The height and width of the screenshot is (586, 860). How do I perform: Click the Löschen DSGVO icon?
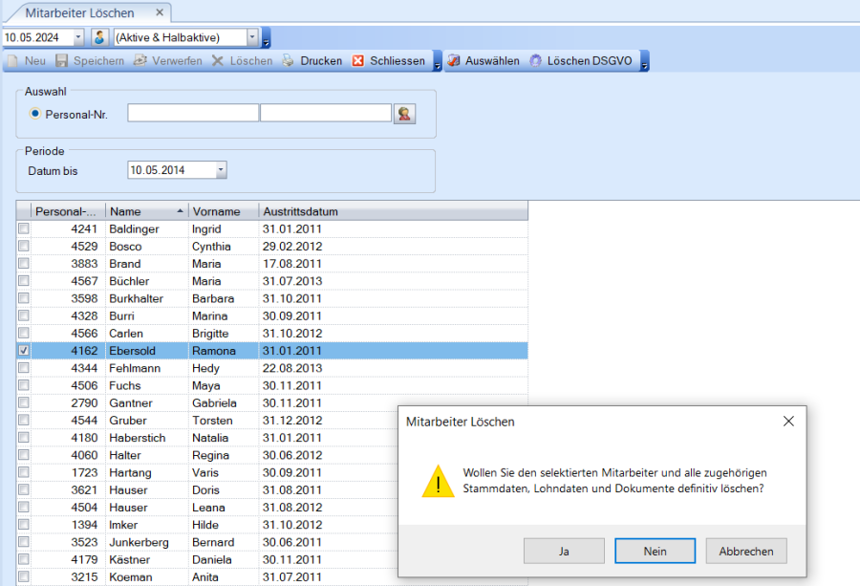tap(535, 61)
